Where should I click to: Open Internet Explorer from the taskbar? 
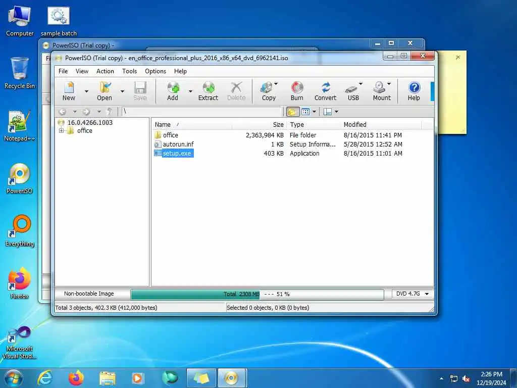point(44,378)
